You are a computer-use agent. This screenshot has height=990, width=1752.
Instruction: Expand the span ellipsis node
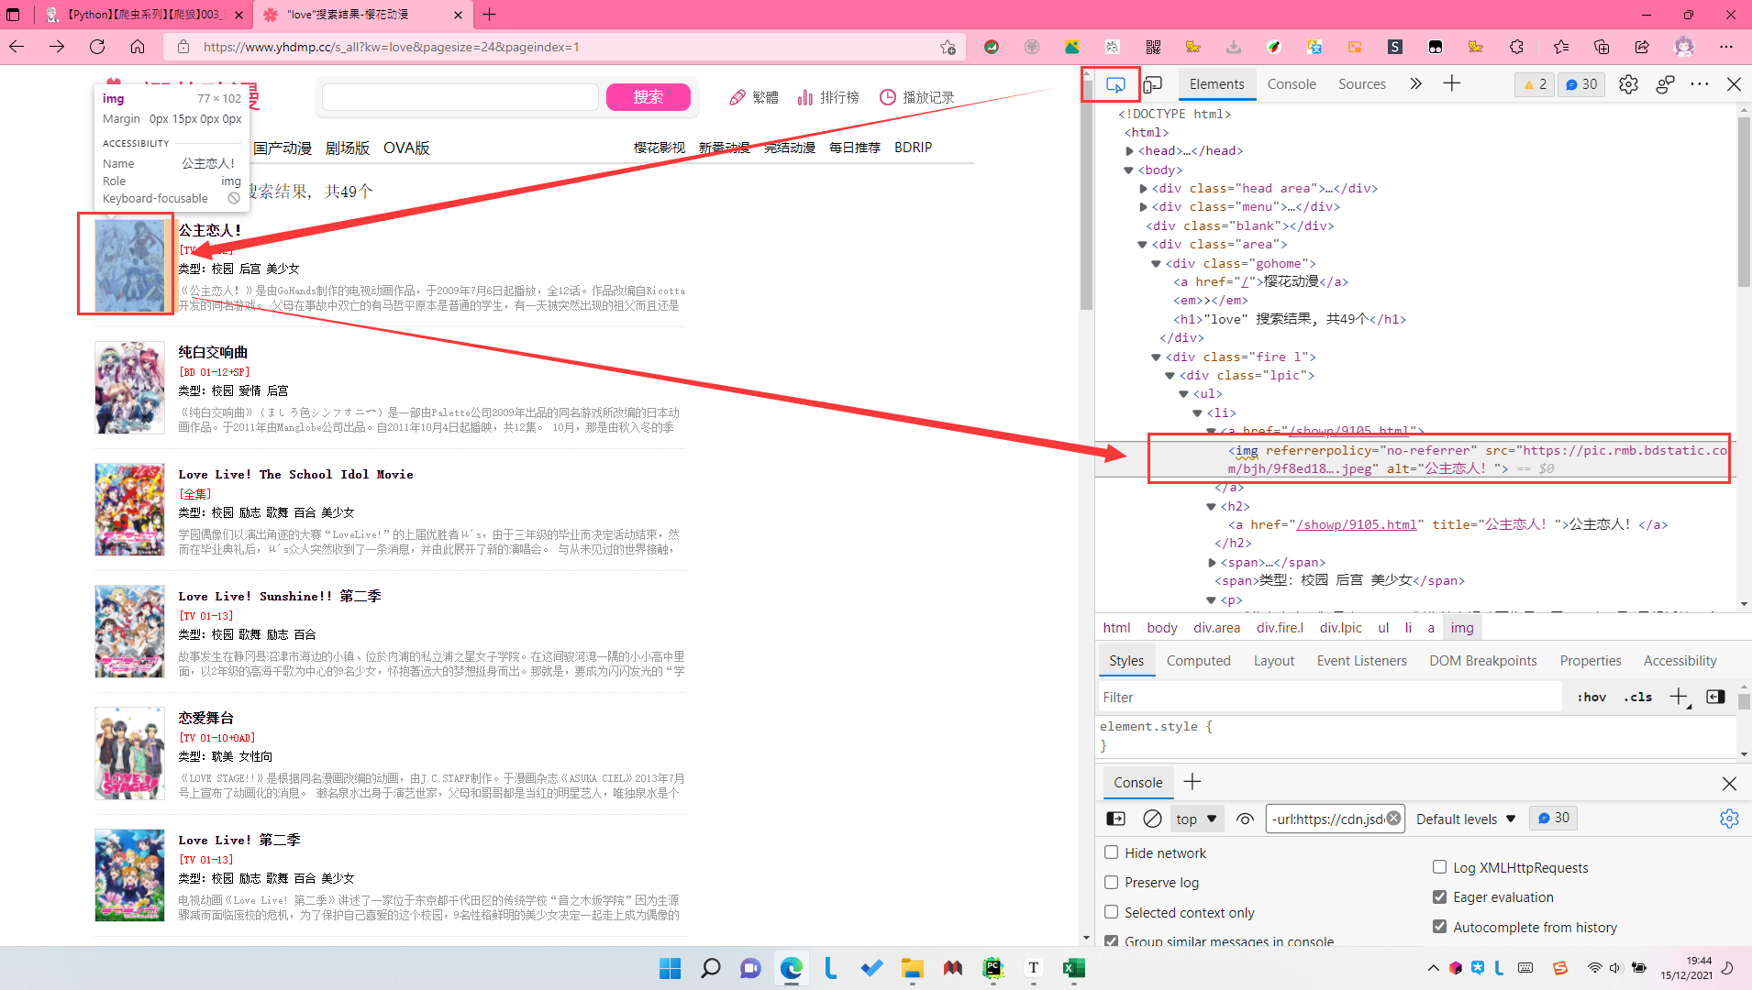(x=1212, y=563)
